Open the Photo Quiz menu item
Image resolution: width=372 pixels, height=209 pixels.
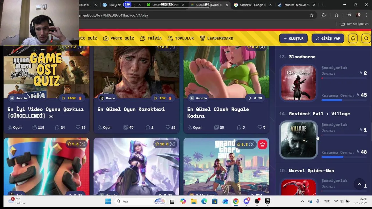point(119,38)
